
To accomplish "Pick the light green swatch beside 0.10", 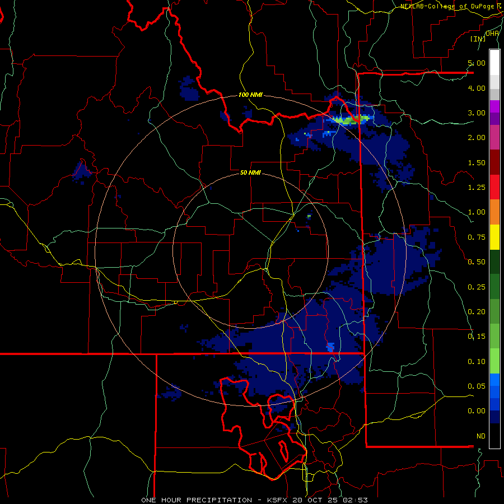I will [x=494, y=361].
